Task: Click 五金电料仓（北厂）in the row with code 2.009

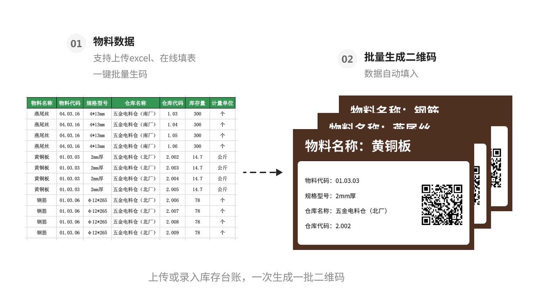Action: 135,233
